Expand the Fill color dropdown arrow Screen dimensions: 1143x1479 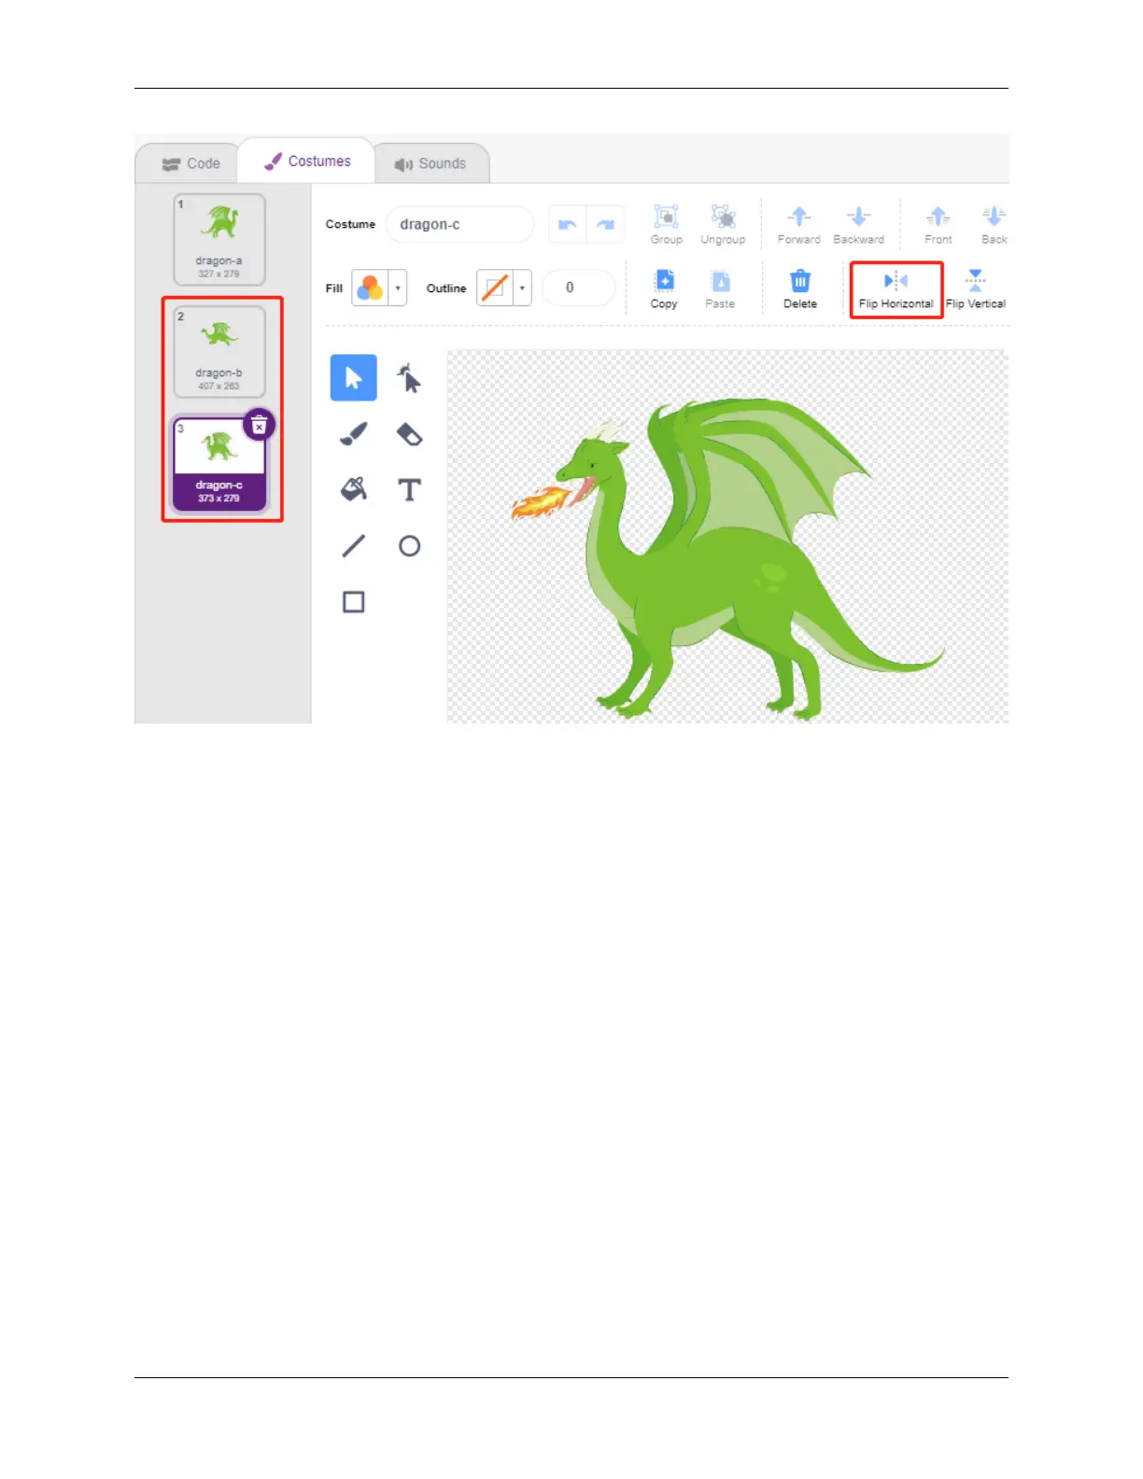coord(399,288)
